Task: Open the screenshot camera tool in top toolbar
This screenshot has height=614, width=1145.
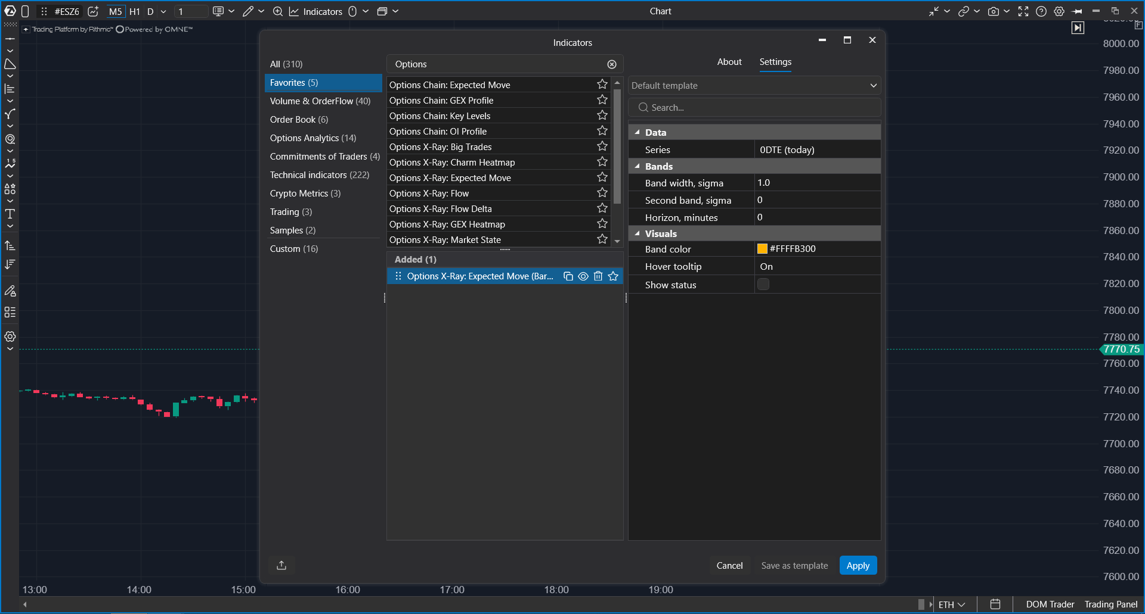Action: (994, 11)
